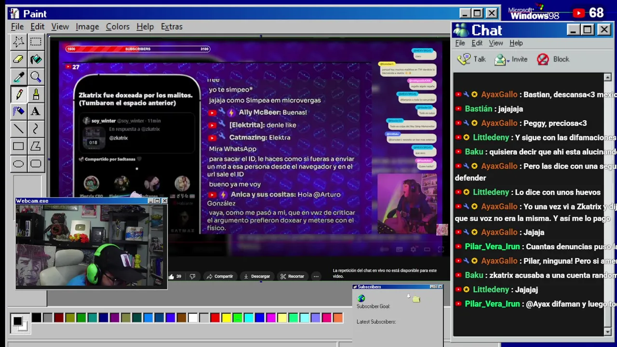This screenshot has height=347, width=617.
Task: Open the Chat window Edit menu
Action: coord(477,43)
